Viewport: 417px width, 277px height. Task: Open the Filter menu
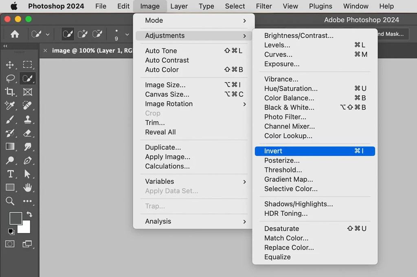[x=264, y=6]
